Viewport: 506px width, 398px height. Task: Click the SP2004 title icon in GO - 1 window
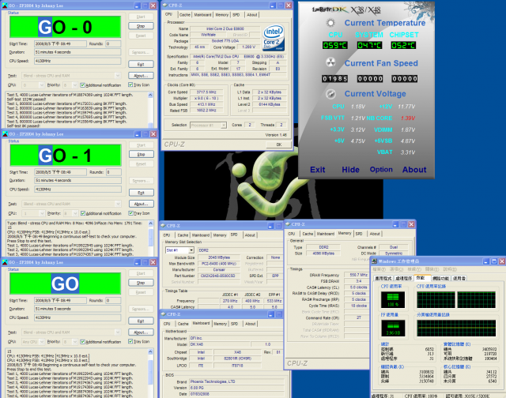point(5,133)
